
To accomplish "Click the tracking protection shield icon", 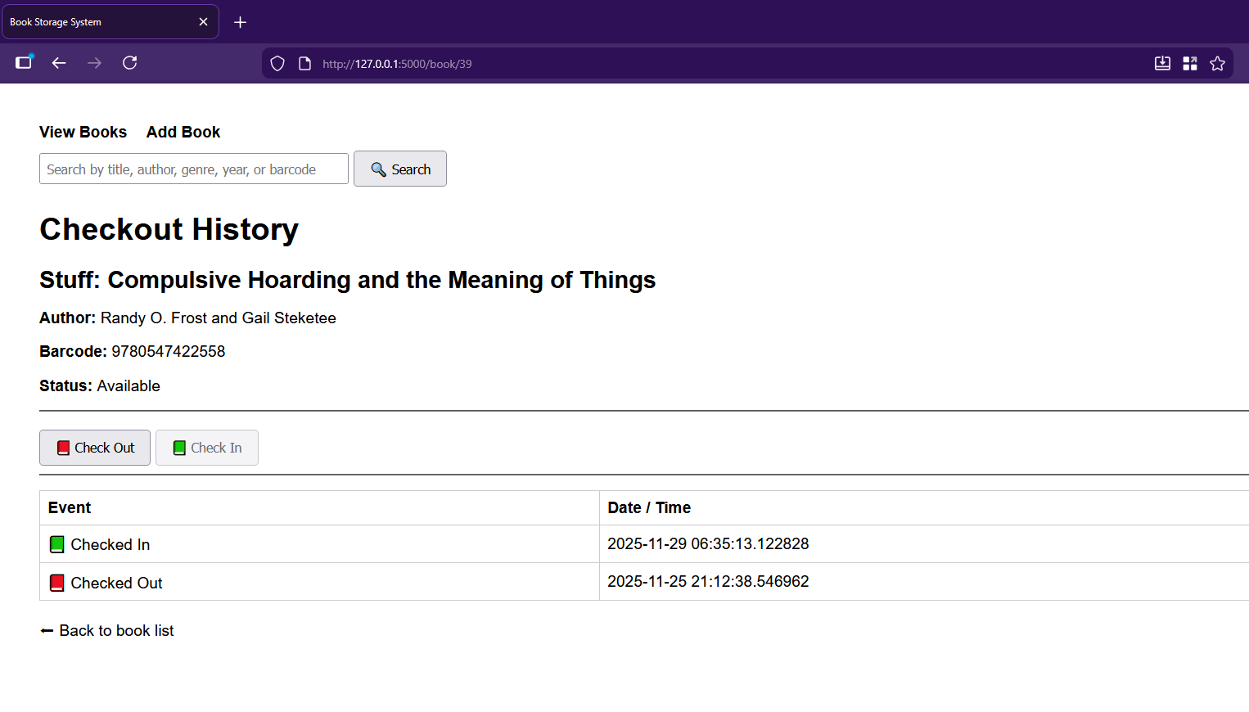I will click(x=277, y=64).
